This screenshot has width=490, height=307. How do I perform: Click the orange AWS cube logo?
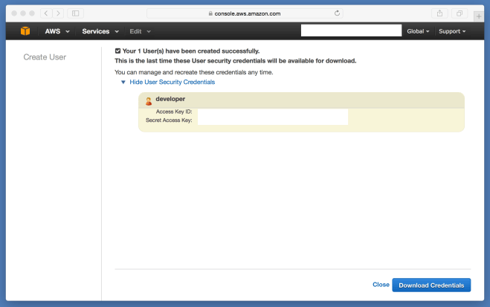coord(25,31)
